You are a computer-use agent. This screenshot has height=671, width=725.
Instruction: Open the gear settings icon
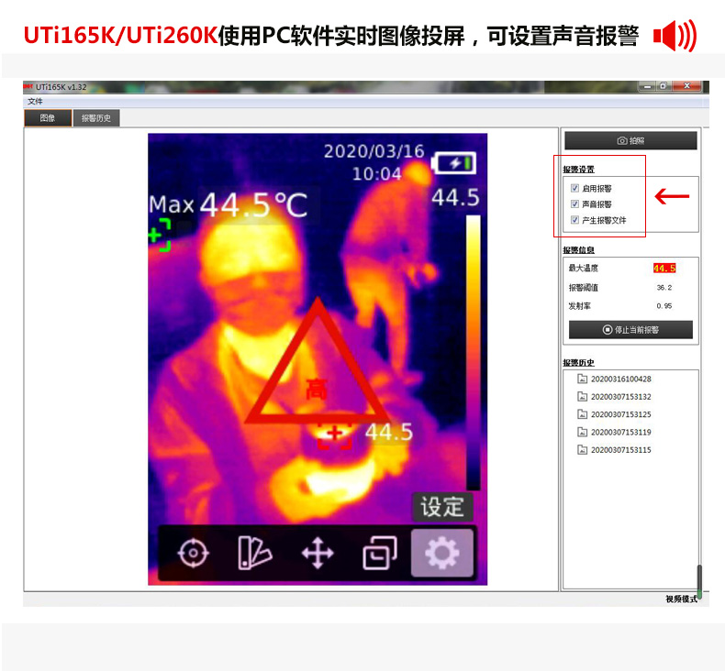[x=442, y=553]
